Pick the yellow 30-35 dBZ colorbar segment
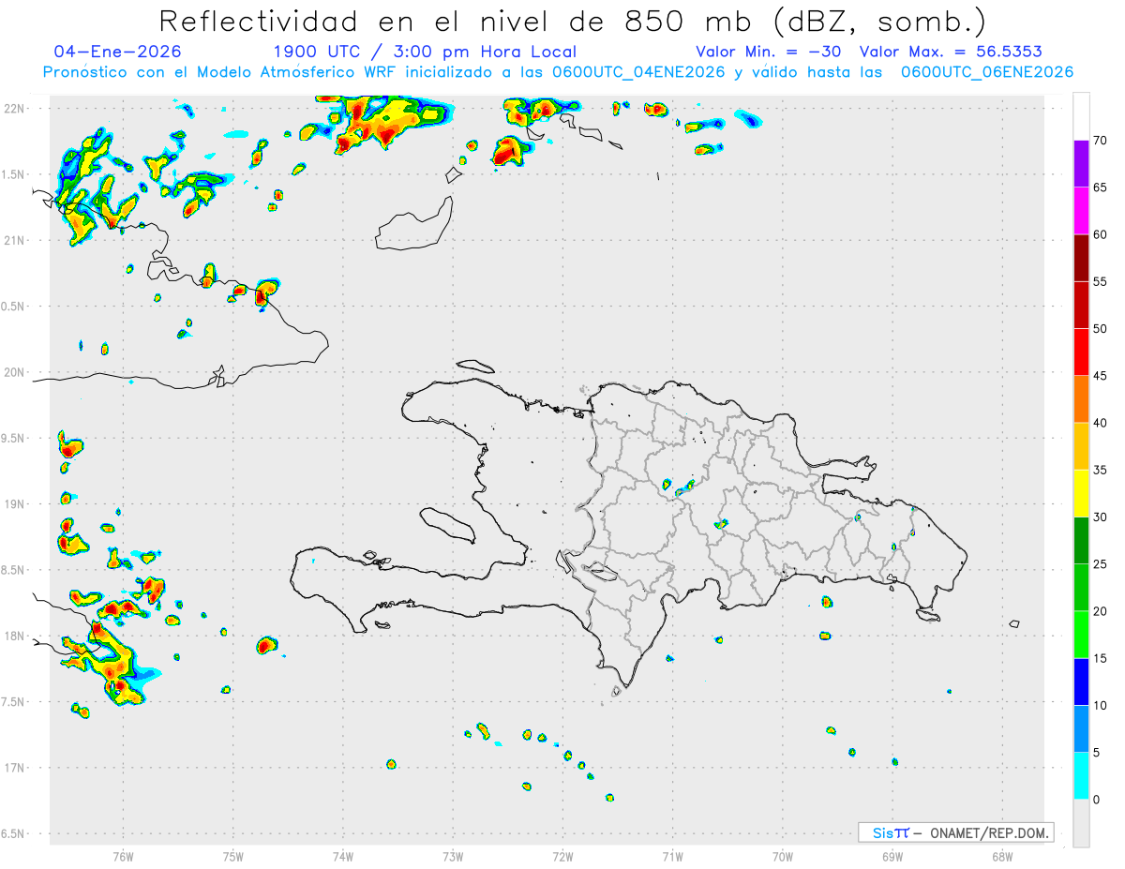Screen dimensions: 1125x869 1081,493
